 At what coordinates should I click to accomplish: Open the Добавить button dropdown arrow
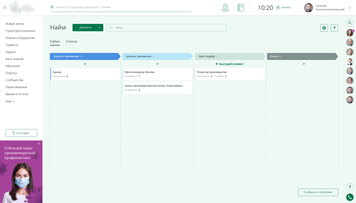(x=100, y=27)
